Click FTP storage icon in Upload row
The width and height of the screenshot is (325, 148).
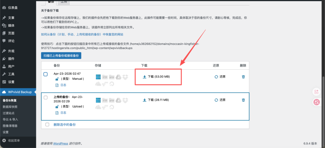click(105, 101)
